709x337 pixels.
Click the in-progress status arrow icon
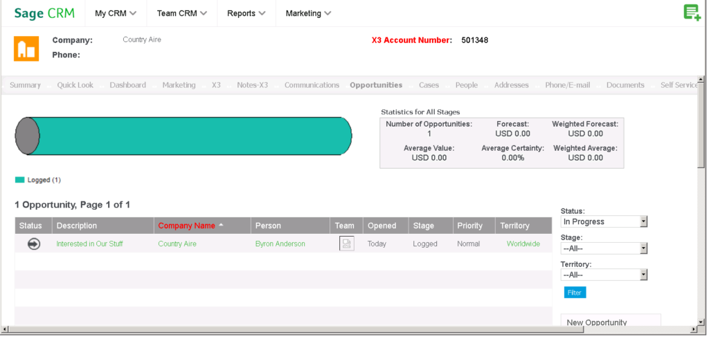point(34,244)
